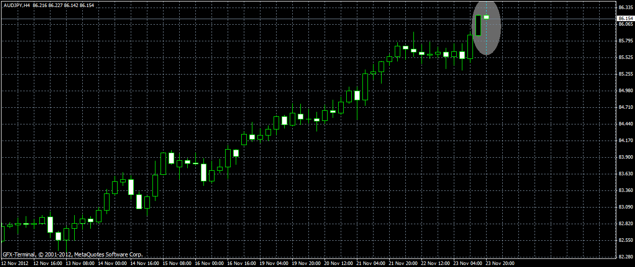Viewport: 635px width, 267px height.
Task: Click the 12 Nov 2012 date label
Action: 16,263
